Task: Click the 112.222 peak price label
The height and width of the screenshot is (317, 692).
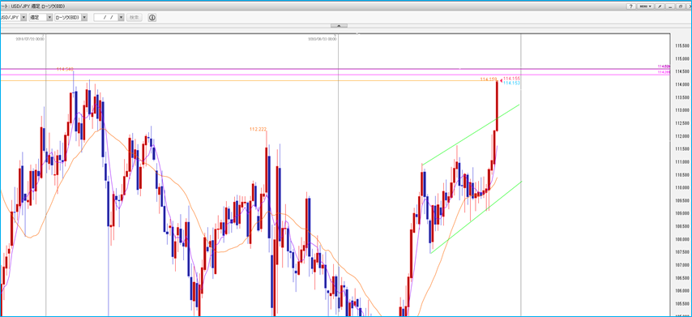Action: tap(258, 130)
